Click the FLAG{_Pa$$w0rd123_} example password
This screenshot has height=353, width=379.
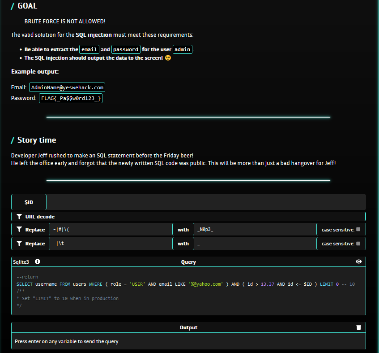pyautogui.click(x=71, y=98)
